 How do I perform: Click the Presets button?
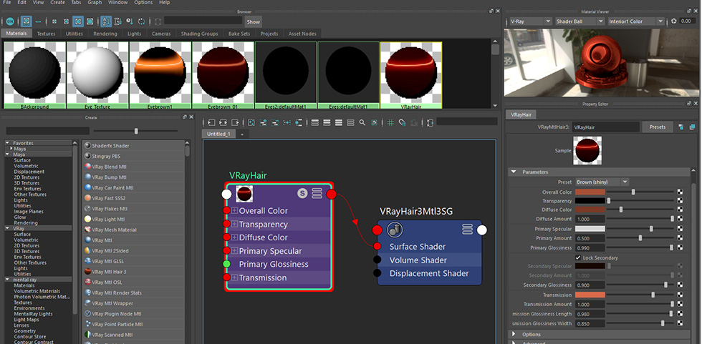657,127
